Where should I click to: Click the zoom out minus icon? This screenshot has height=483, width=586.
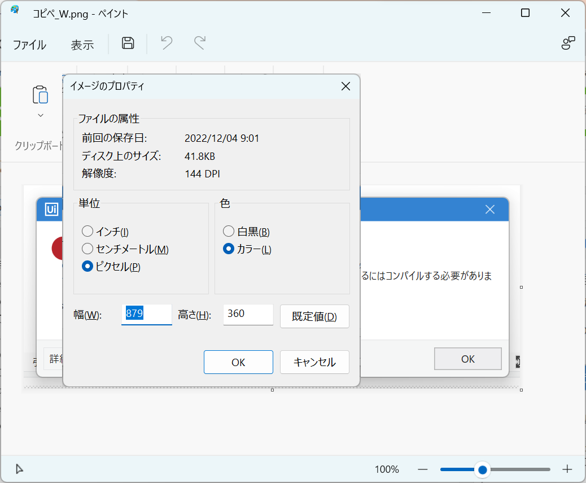422,469
